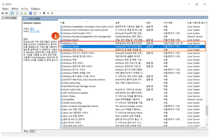Click the vertical scrollbar up arrow
Screen dimensions: 210x139
[207, 22]
